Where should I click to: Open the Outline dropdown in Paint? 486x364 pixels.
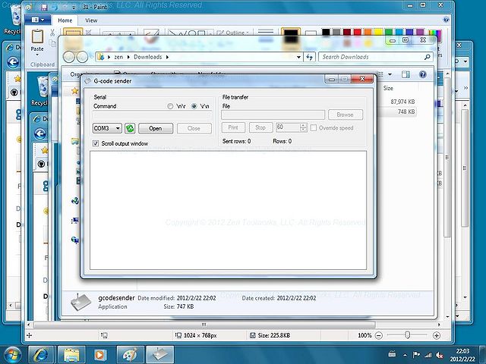233,33
